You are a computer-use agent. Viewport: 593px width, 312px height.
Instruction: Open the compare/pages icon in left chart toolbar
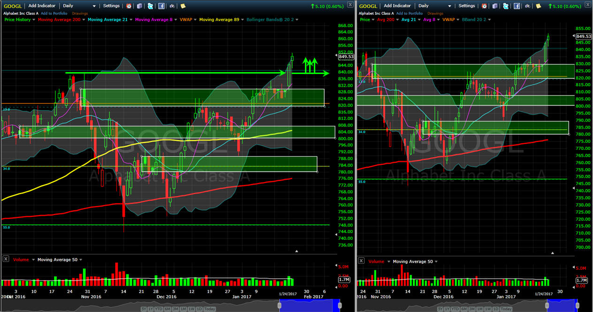pos(139,6)
